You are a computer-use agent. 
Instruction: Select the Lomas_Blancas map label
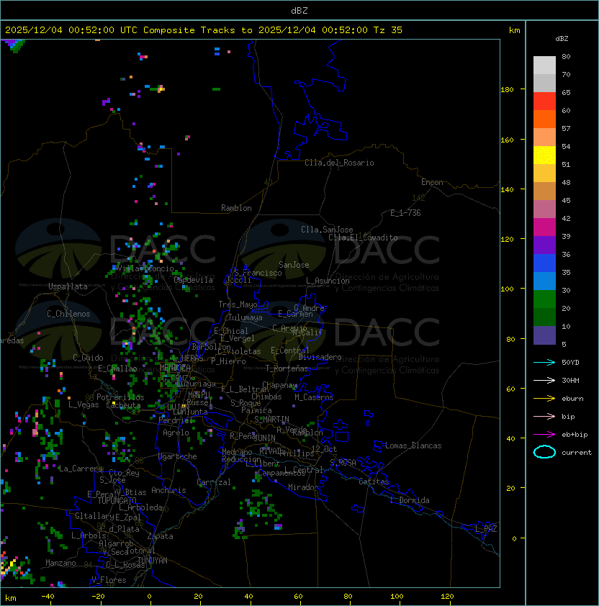coord(413,446)
